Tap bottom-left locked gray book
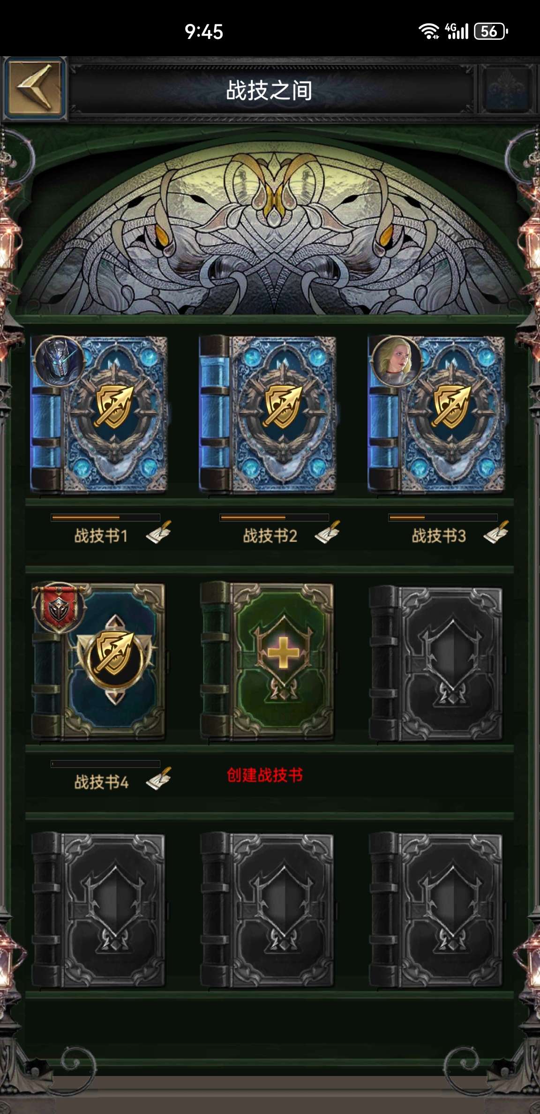 pos(99,910)
